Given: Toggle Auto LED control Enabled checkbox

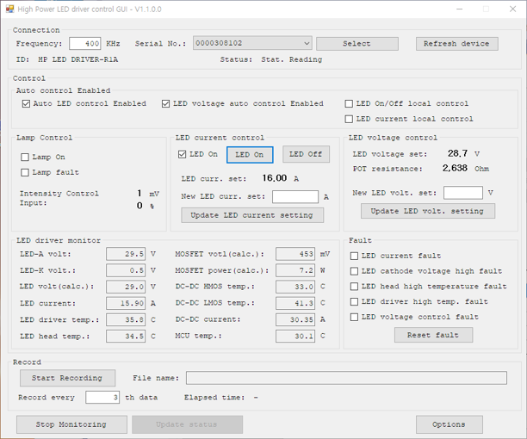Looking at the screenshot, I should pos(26,104).
